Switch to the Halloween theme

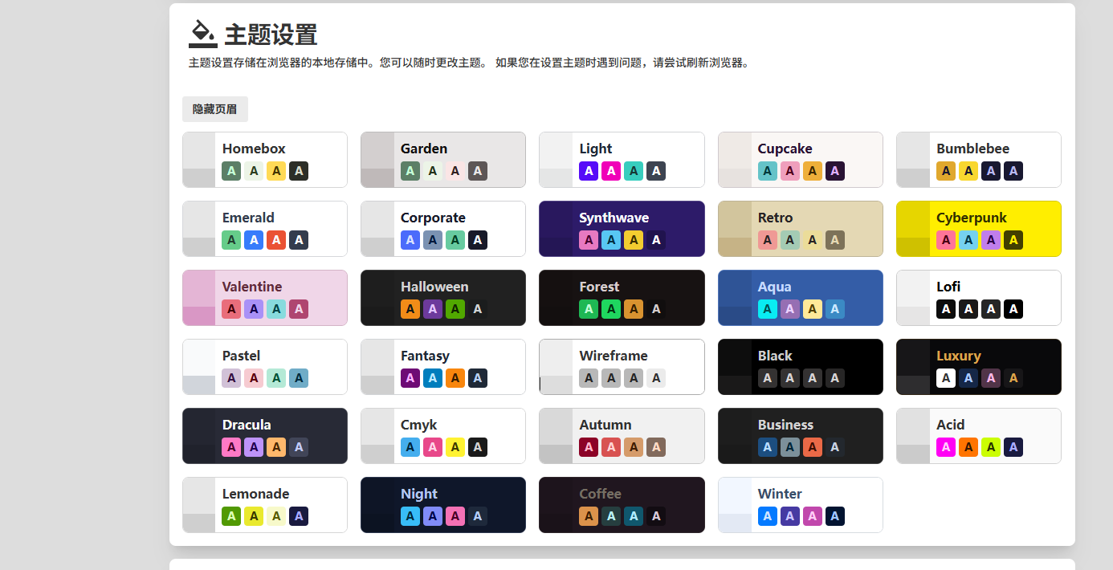[443, 298]
